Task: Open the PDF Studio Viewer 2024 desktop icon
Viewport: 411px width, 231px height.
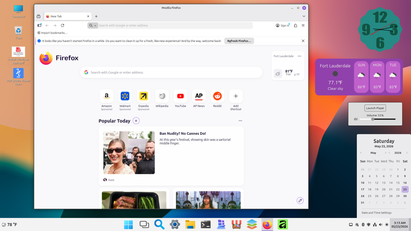Action: coord(18,77)
